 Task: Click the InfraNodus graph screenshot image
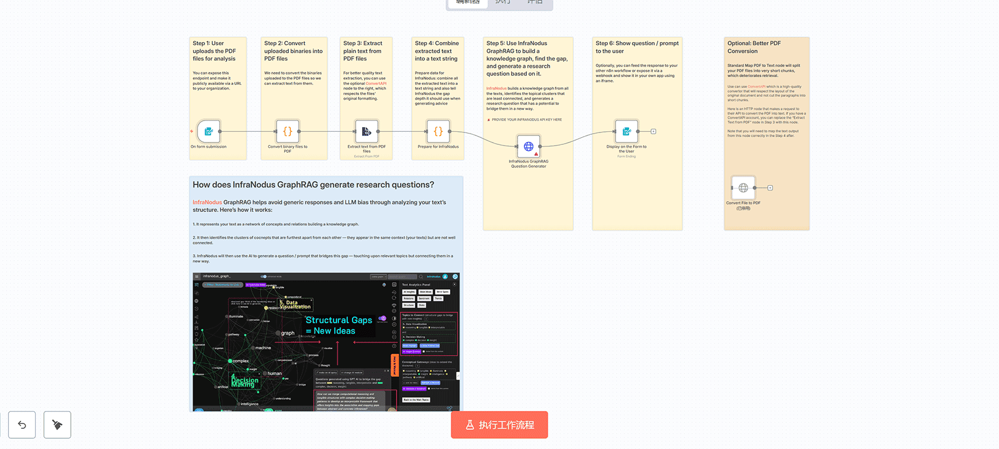coord(326,342)
